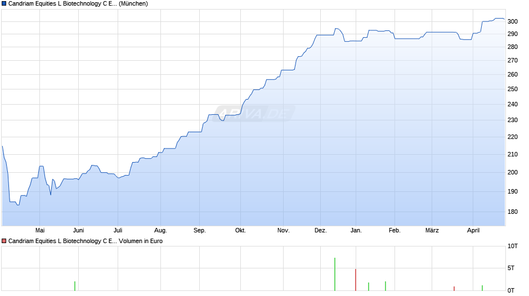Click the 'Feb.' month label
This screenshot has height=296, width=529.
[x=394, y=230]
